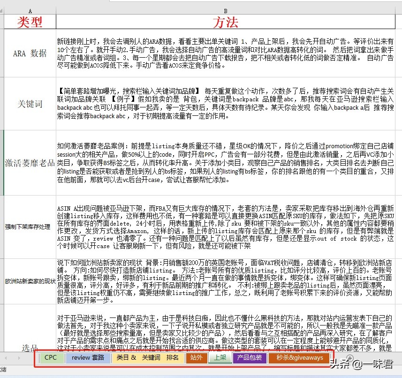Viewport: 402px width, 378px height.
Task: Click the method cell starting ASIN A出现问题
Action: 226,227
